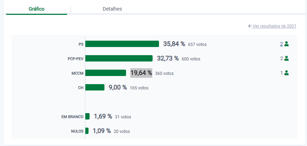Click the CH green result bar
Viewport: 307px width, 146px height.
click(x=95, y=87)
